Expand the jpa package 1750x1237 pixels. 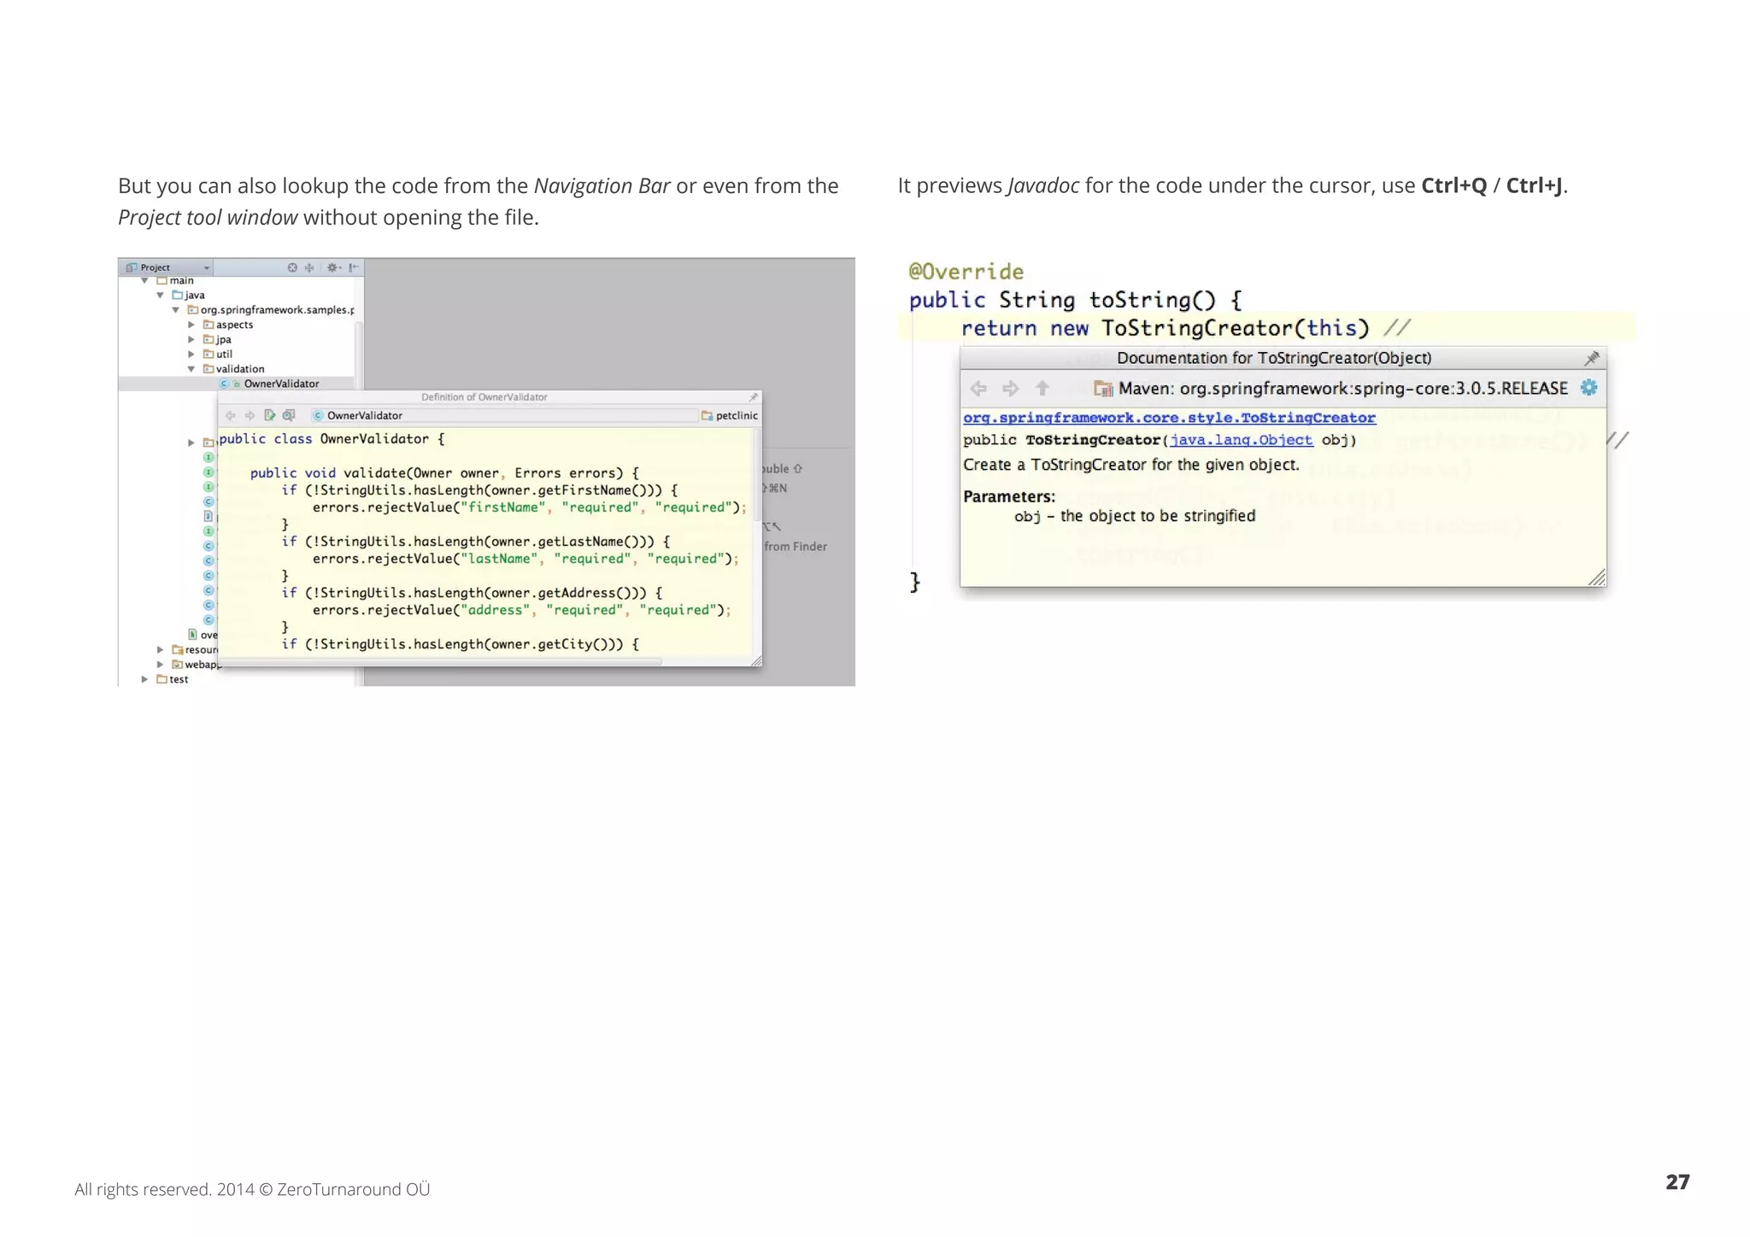point(191,339)
